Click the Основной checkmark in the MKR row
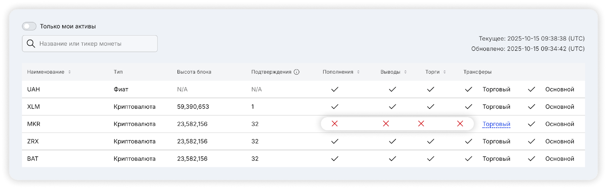The width and height of the screenshot is (607, 189). (532, 124)
